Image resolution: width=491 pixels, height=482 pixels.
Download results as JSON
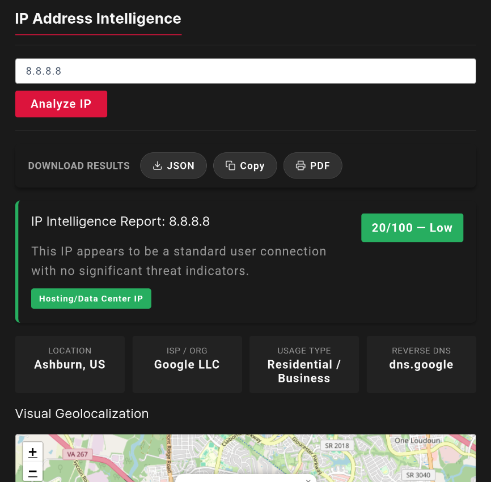coord(173,165)
